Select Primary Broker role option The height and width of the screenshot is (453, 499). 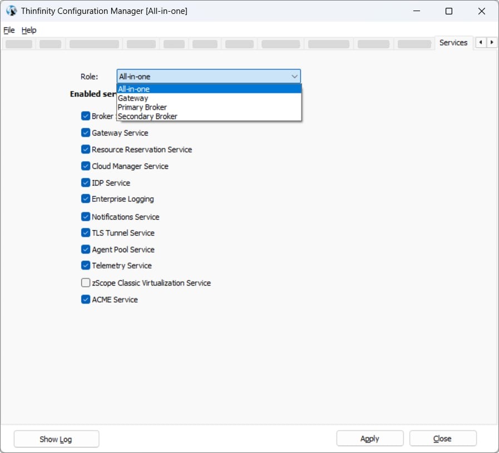[x=209, y=107]
